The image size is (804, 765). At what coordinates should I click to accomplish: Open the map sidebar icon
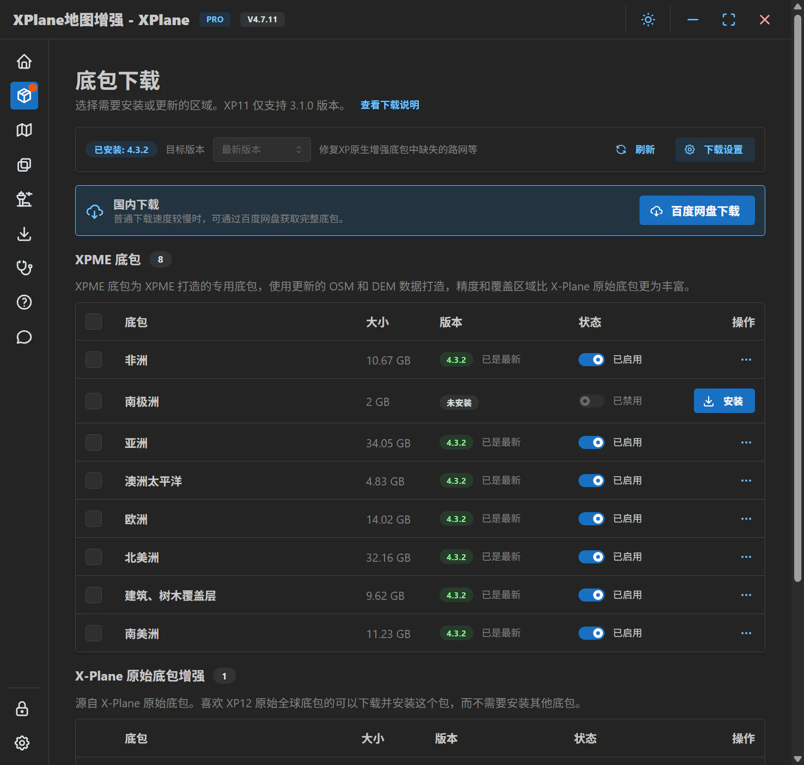pos(24,130)
